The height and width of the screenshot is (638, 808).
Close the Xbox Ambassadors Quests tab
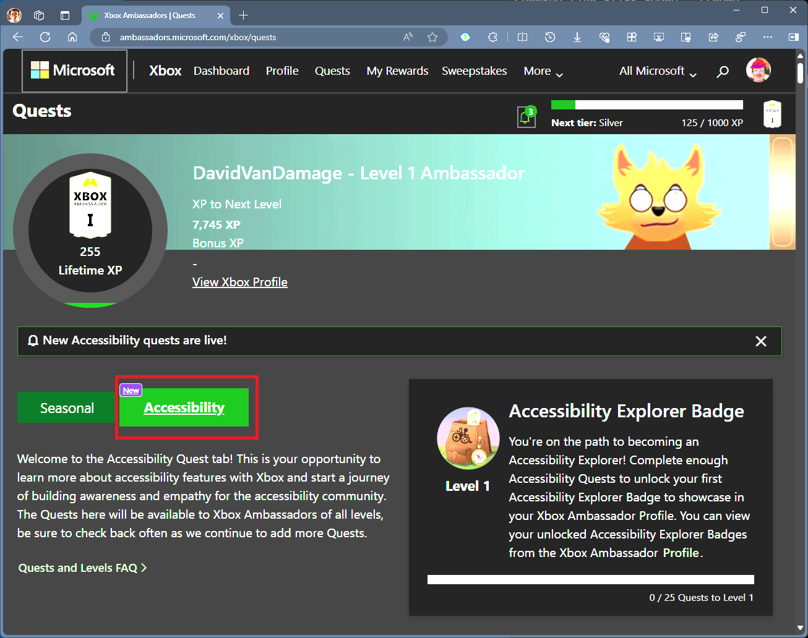tap(220, 15)
